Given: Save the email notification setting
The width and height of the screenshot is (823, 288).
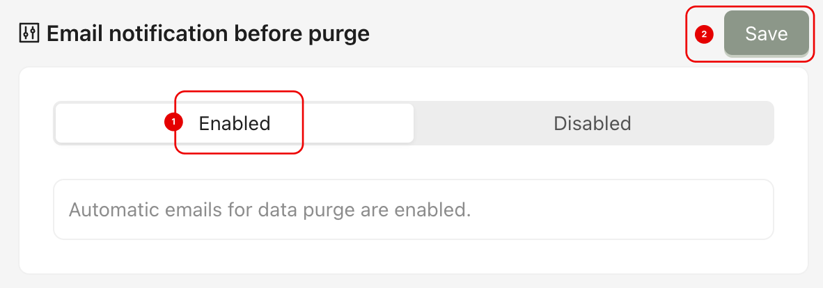Looking at the screenshot, I should click(x=766, y=33).
